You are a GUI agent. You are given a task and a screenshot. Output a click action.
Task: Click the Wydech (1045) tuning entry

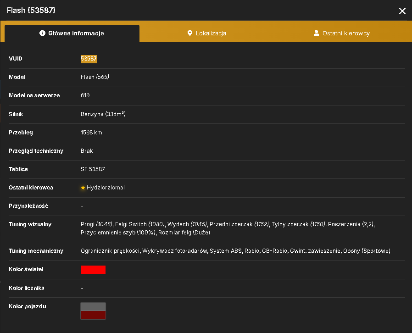(x=187, y=224)
